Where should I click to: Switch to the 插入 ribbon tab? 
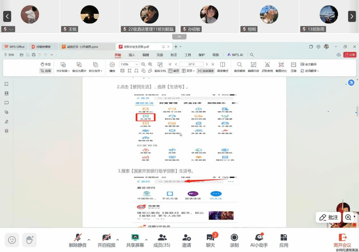(132, 55)
